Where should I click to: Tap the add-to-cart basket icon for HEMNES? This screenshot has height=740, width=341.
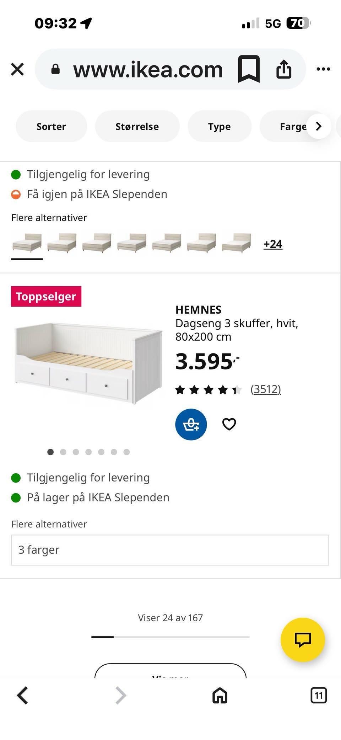coord(191,424)
